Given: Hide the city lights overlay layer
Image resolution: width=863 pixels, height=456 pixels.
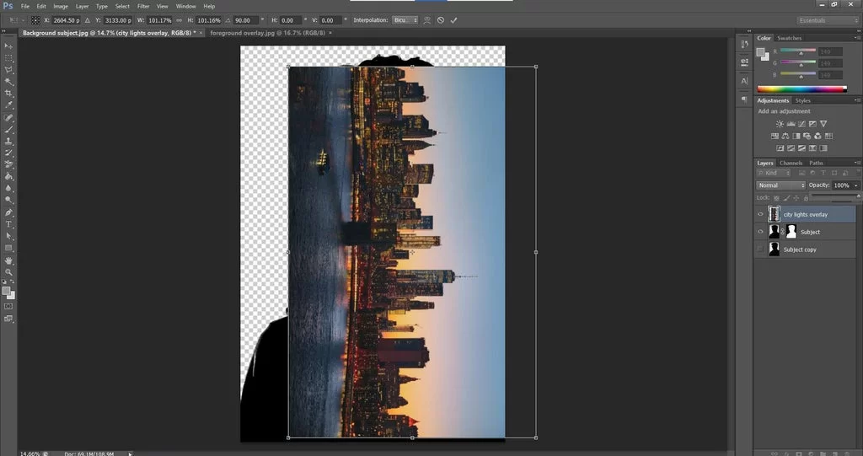Looking at the screenshot, I should point(760,214).
